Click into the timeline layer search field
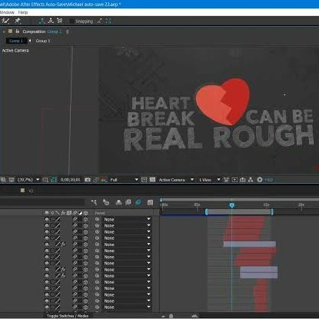The height and width of the screenshot is (319, 319). [x=42, y=202]
